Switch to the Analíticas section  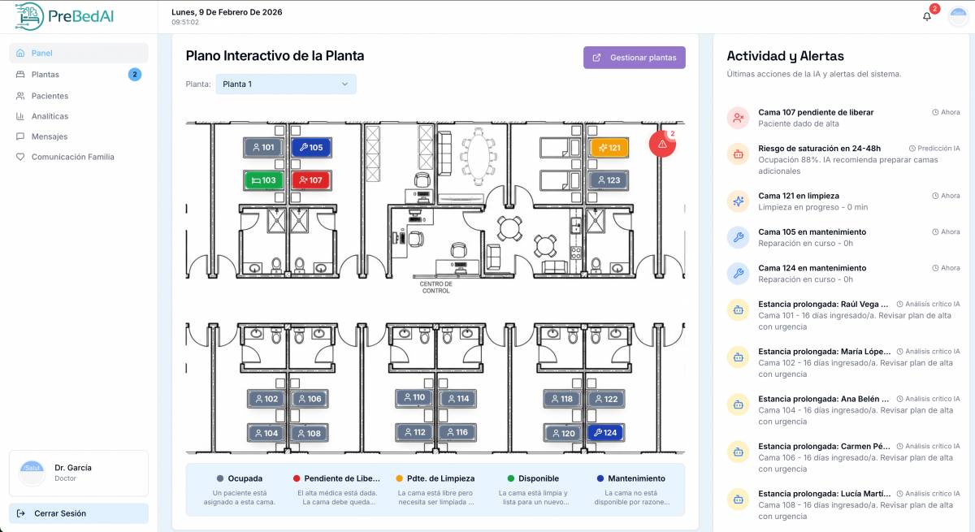[x=50, y=115]
